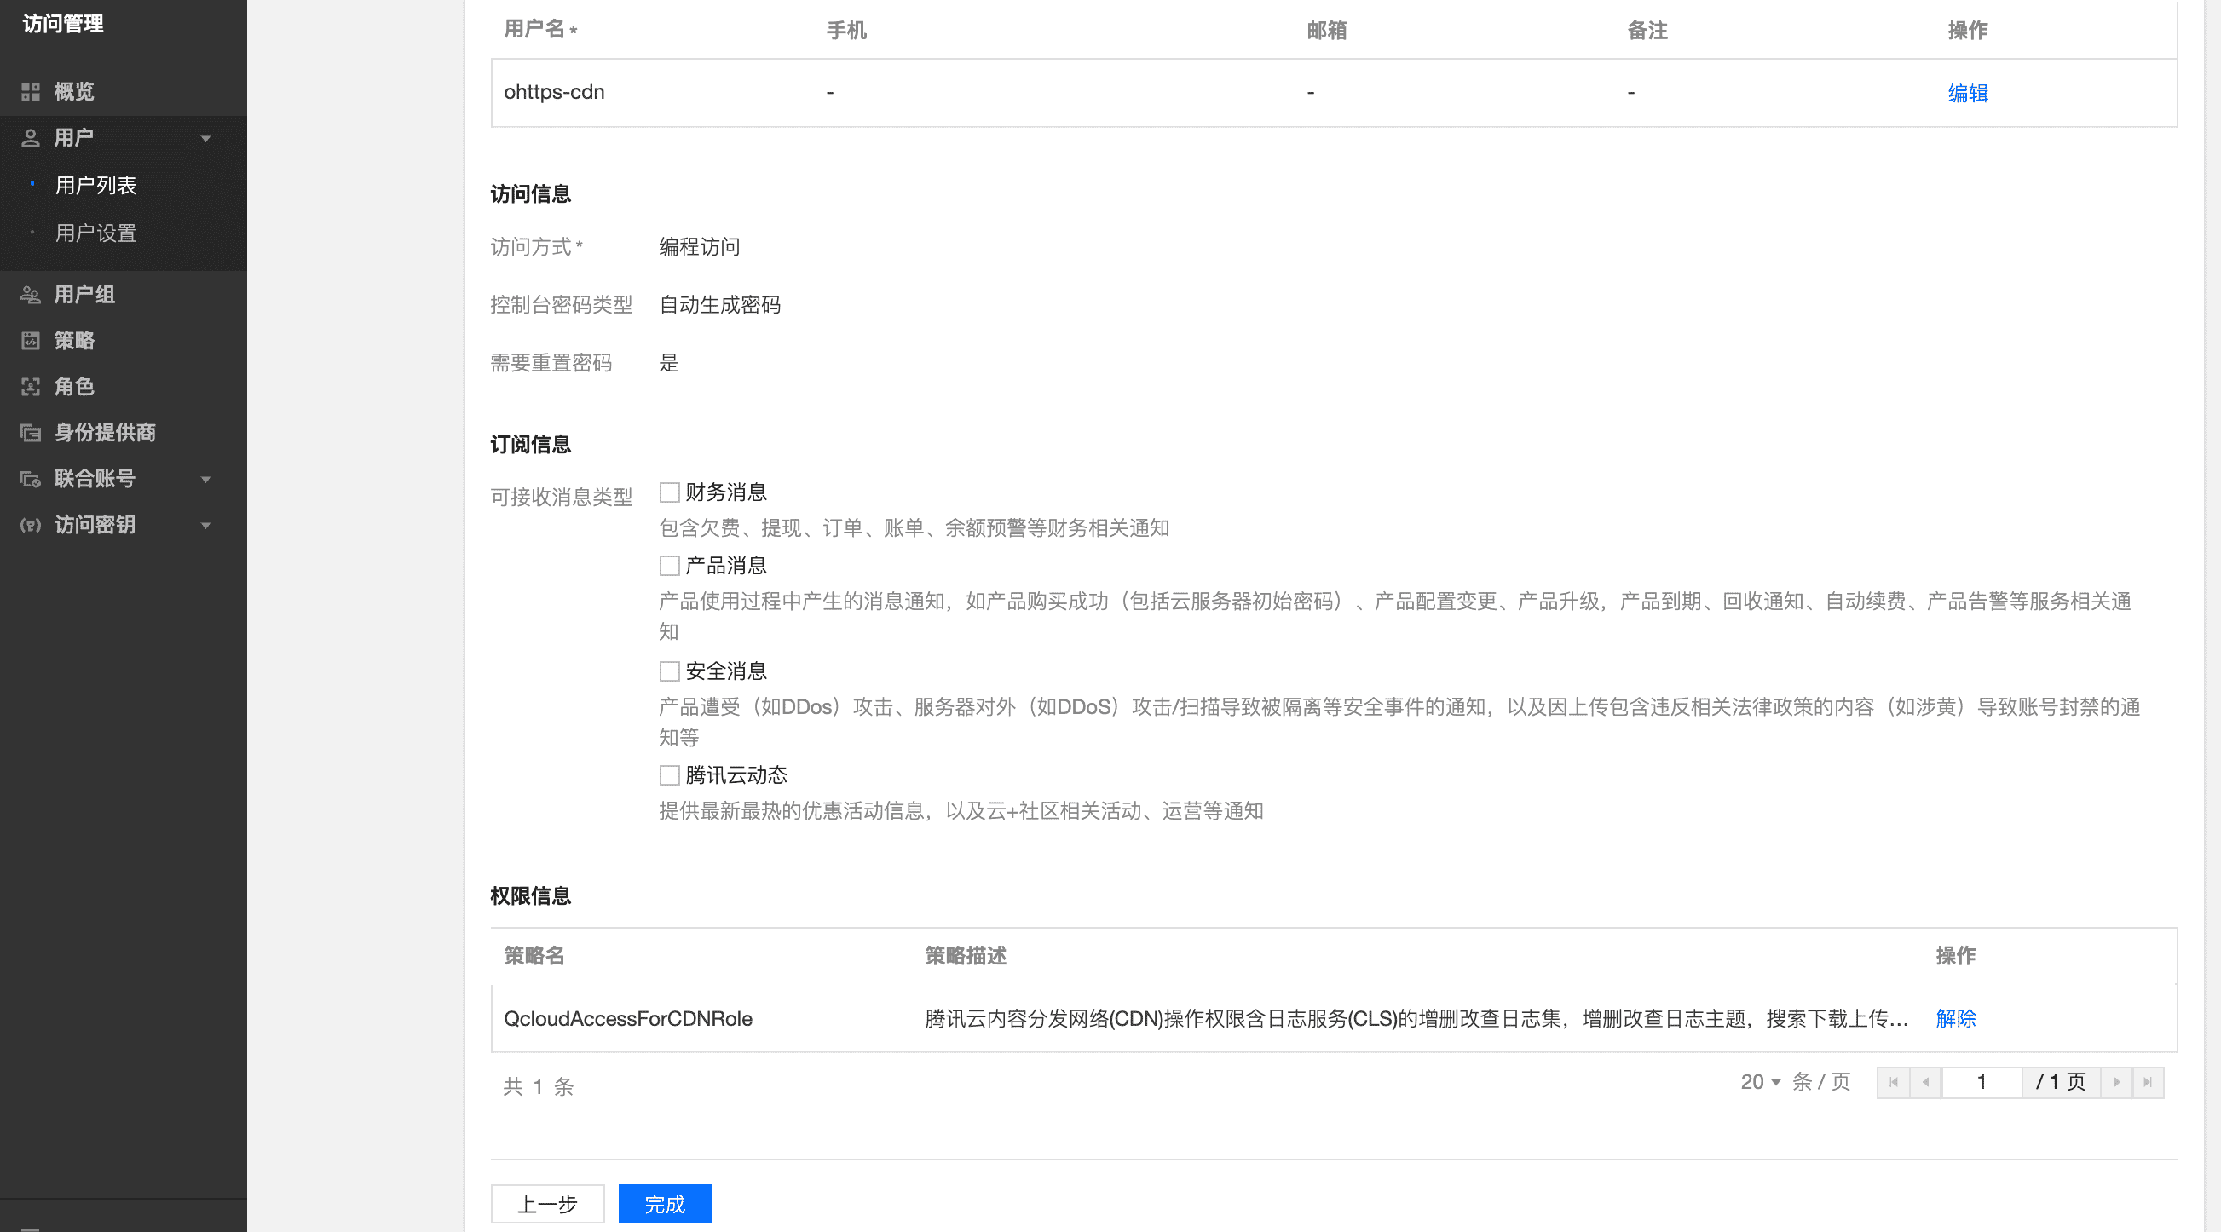Click the 策略描述 column header
The image size is (2221, 1232).
pyautogui.click(x=966, y=956)
